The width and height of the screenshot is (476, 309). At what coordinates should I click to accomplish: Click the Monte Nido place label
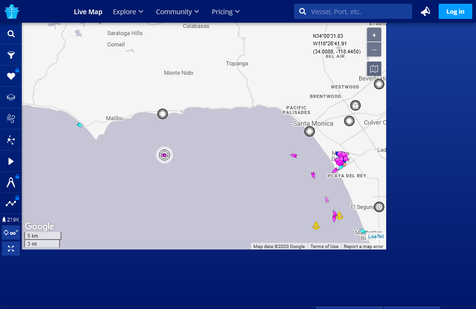click(179, 73)
